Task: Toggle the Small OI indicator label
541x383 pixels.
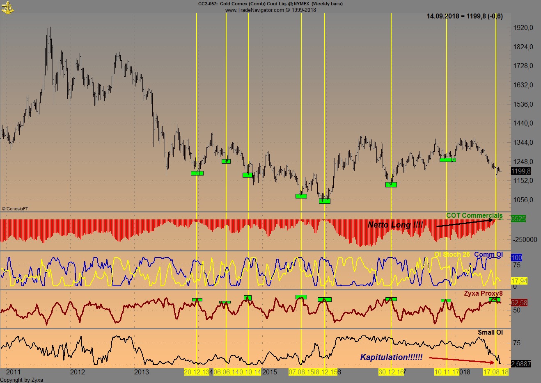Action: coord(491,333)
